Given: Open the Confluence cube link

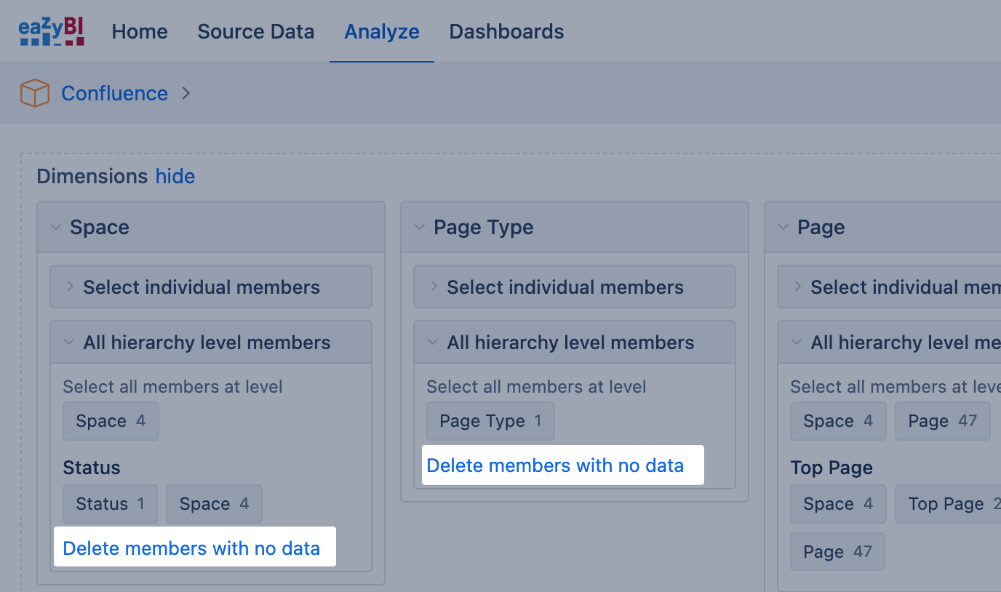Looking at the screenshot, I should coord(114,94).
